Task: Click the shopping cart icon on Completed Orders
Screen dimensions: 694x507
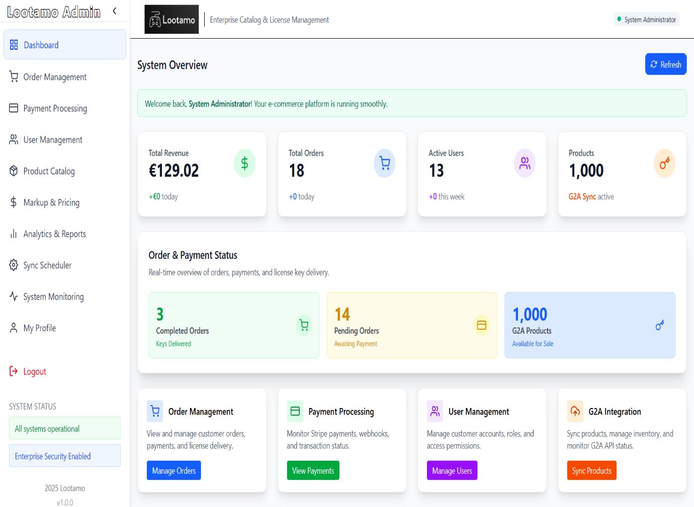Action: tap(303, 325)
